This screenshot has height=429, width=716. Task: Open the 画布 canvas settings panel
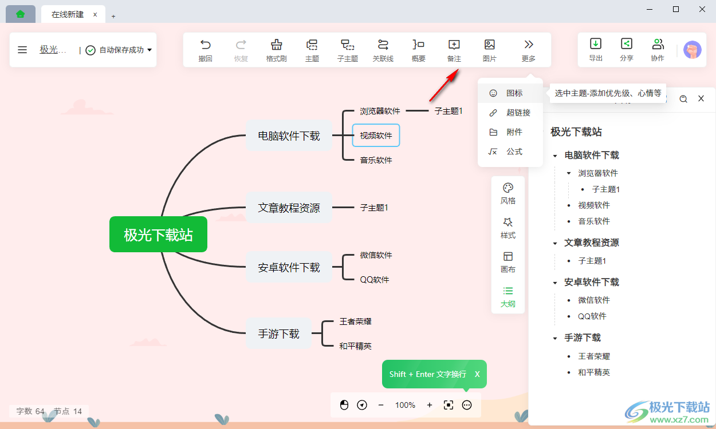tap(508, 263)
